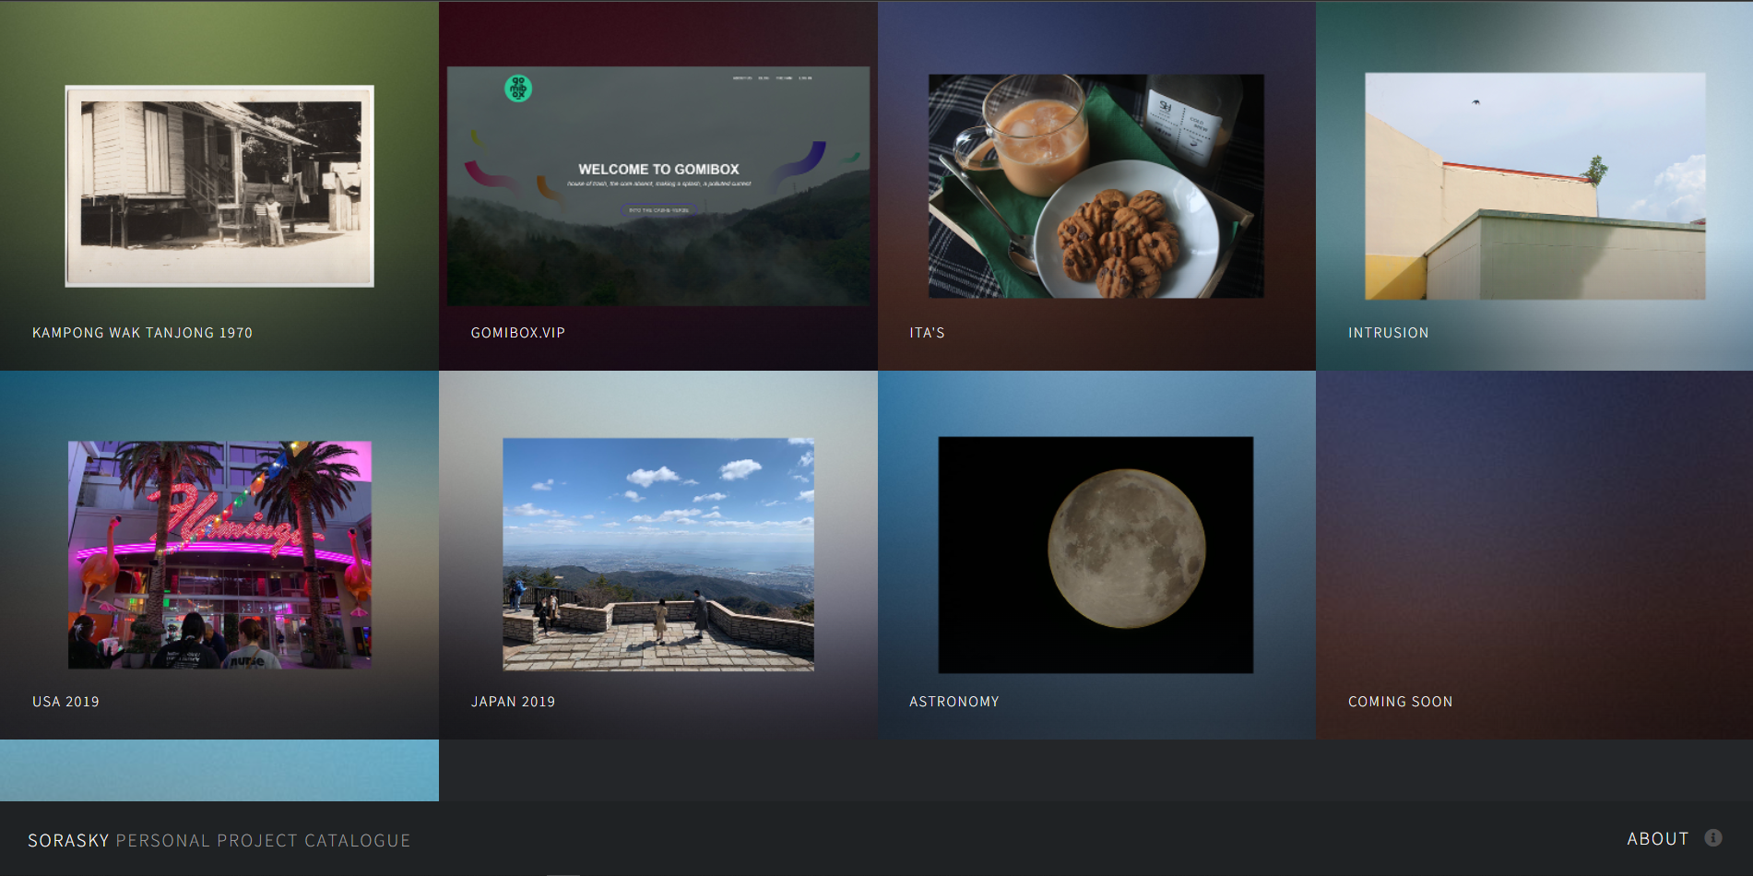Open the Kampong Wak Tanjong 1970 photo
This screenshot has width=1753, height=876.
click(x=219, y=185)
